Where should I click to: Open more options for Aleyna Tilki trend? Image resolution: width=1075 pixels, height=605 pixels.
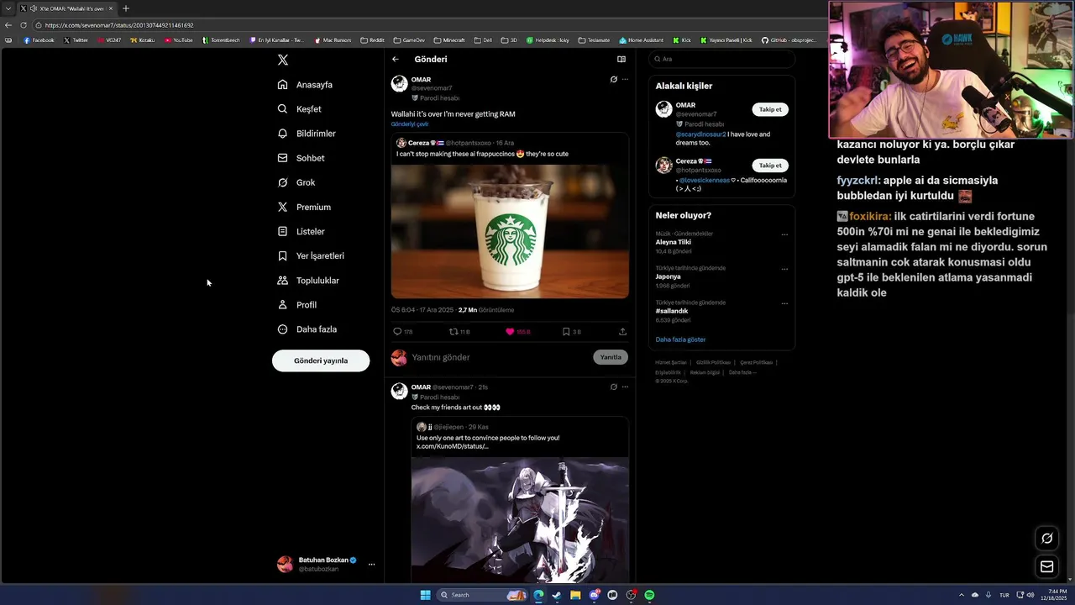pos(784,234)
